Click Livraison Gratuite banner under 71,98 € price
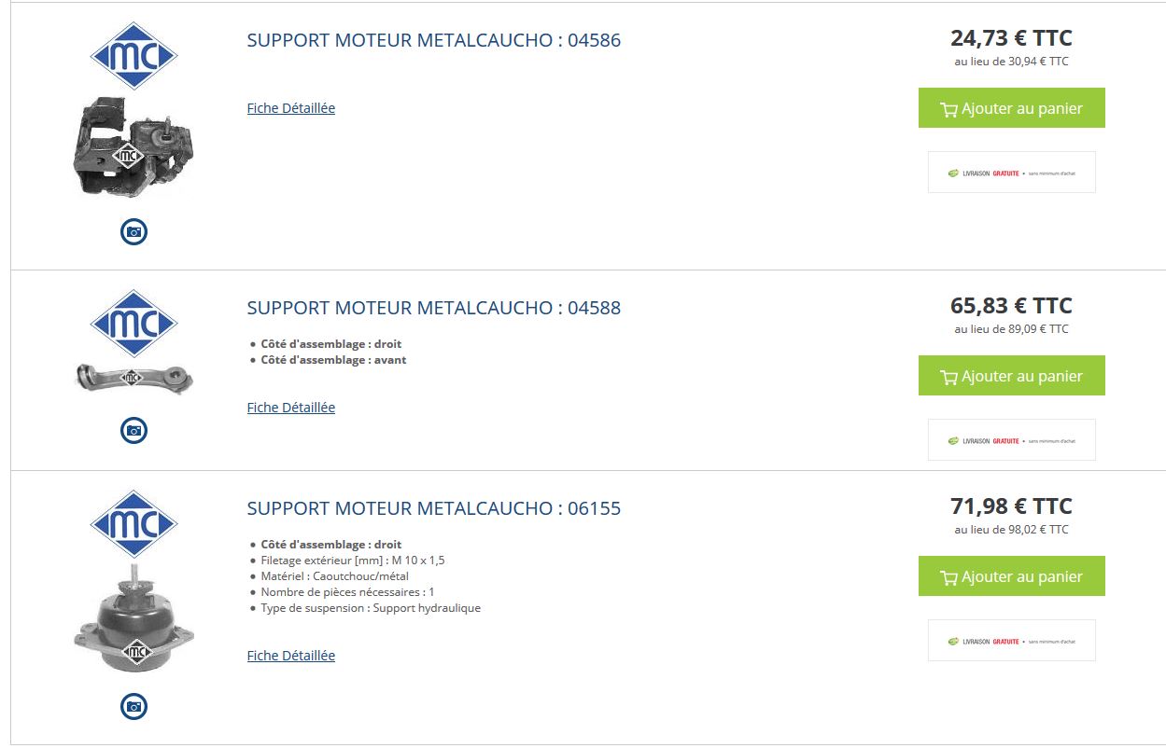Image resolution: width=1166 pixels, height=748 pixels. (x=1011, y=641)
